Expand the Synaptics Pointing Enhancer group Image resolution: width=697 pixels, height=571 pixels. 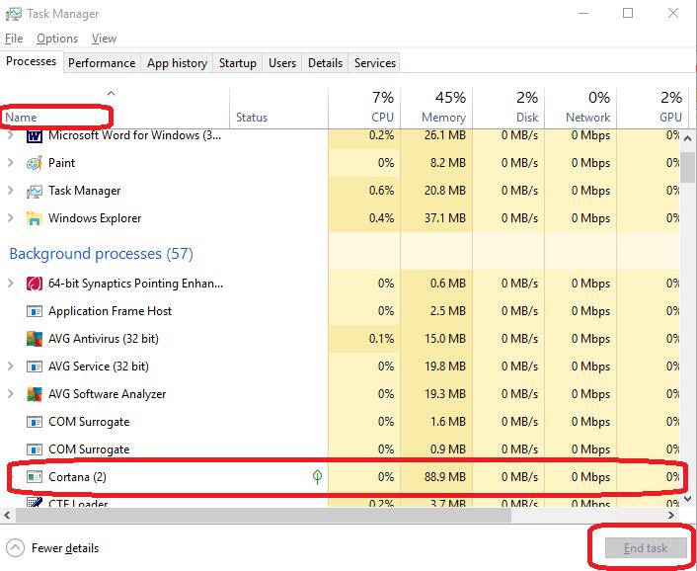[x=11, y=283]
